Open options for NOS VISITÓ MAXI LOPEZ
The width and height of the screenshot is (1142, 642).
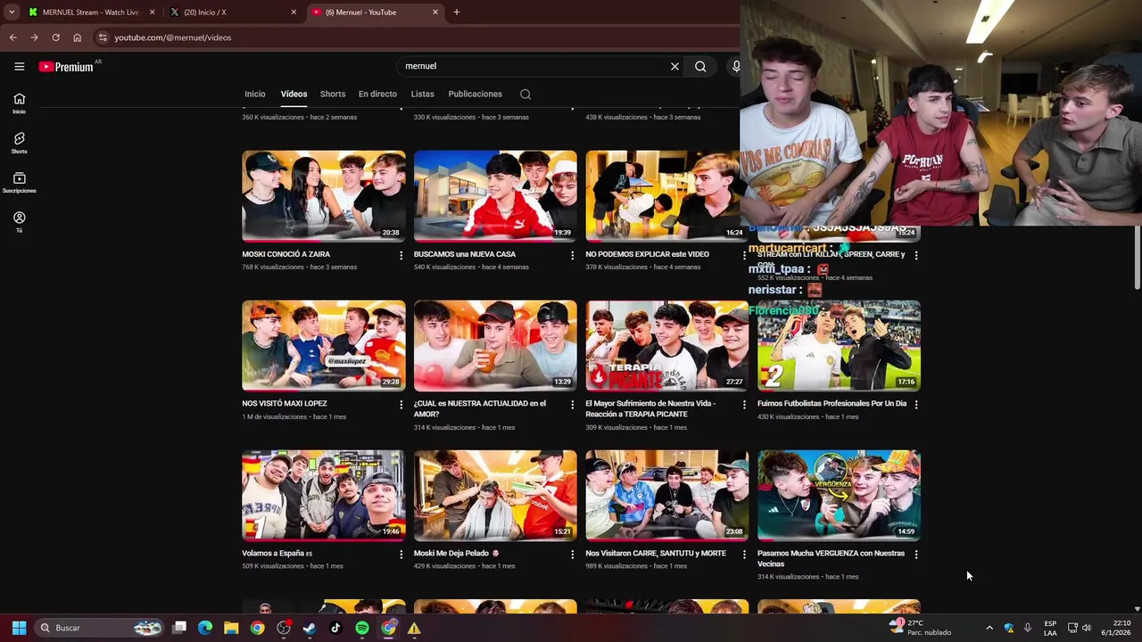pyautogui.click(x=401, y=404)
